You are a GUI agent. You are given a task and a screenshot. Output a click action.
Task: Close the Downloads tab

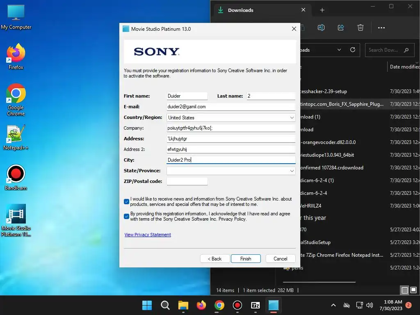click(x=303, y=10)
